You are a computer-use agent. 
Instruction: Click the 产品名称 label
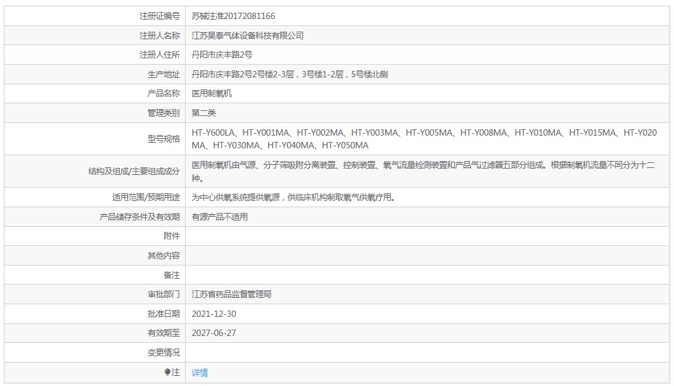click(163, 93)
